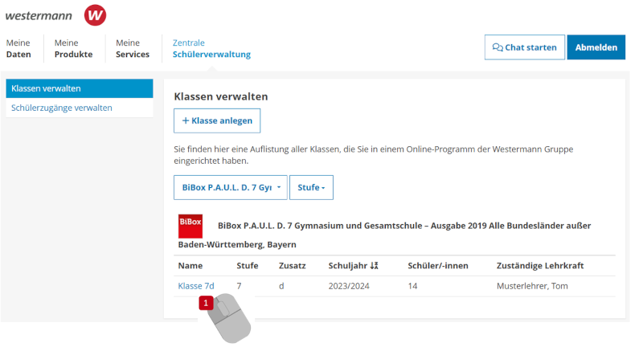Log out with the Abmelden button
The width and height of the screenshot is (643, 347).
click(x=596, y=47)
